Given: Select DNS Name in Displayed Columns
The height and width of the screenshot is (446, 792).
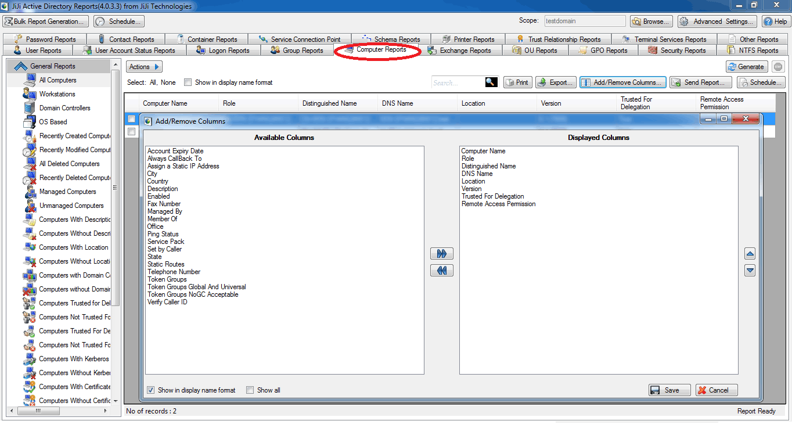Looking at the screenshot, I should (477, 174).
